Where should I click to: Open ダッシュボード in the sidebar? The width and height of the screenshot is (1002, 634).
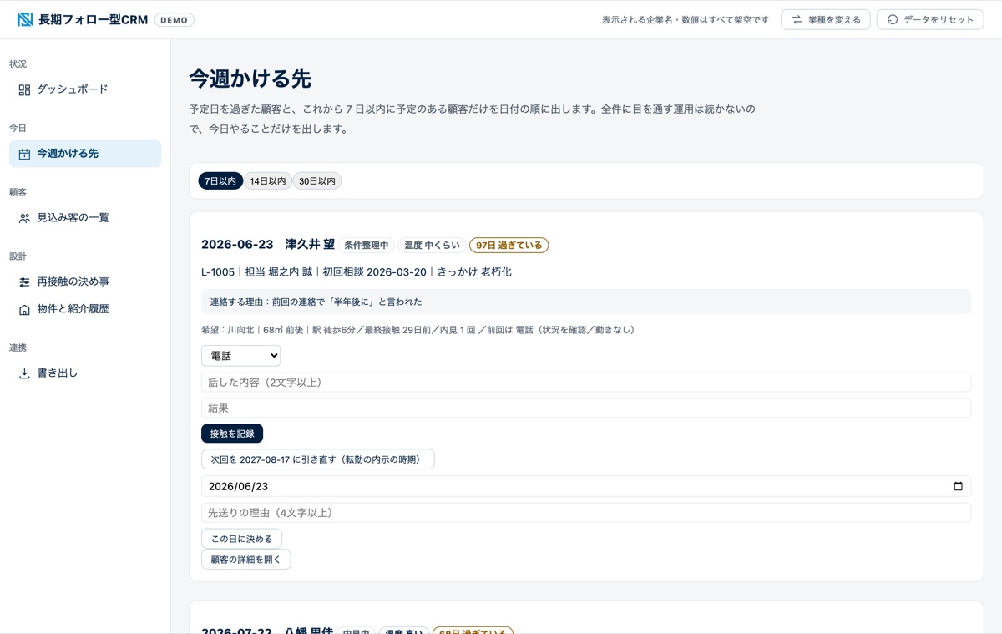85,89
